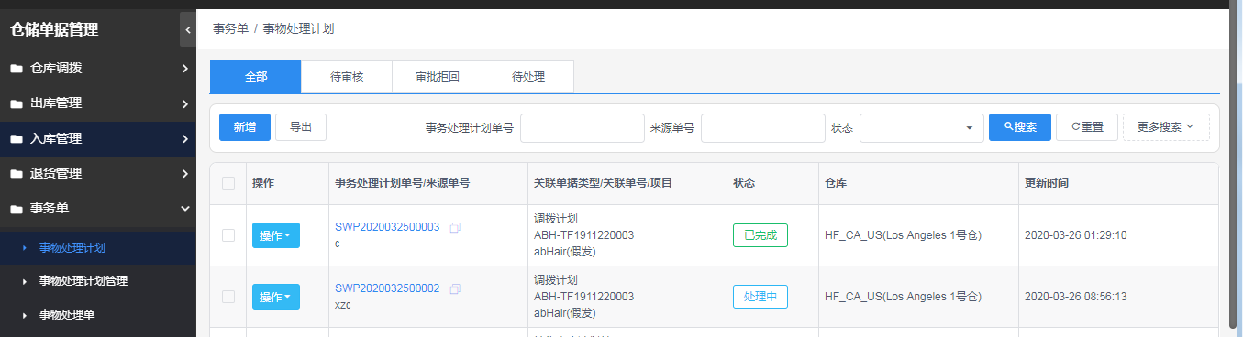Expand 更多搜索 options
The height and width of the screenshot is (337, 1243).
1166,127
